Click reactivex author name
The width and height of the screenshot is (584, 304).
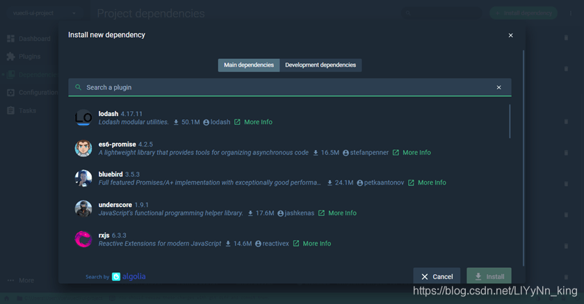tap(275, 244)
